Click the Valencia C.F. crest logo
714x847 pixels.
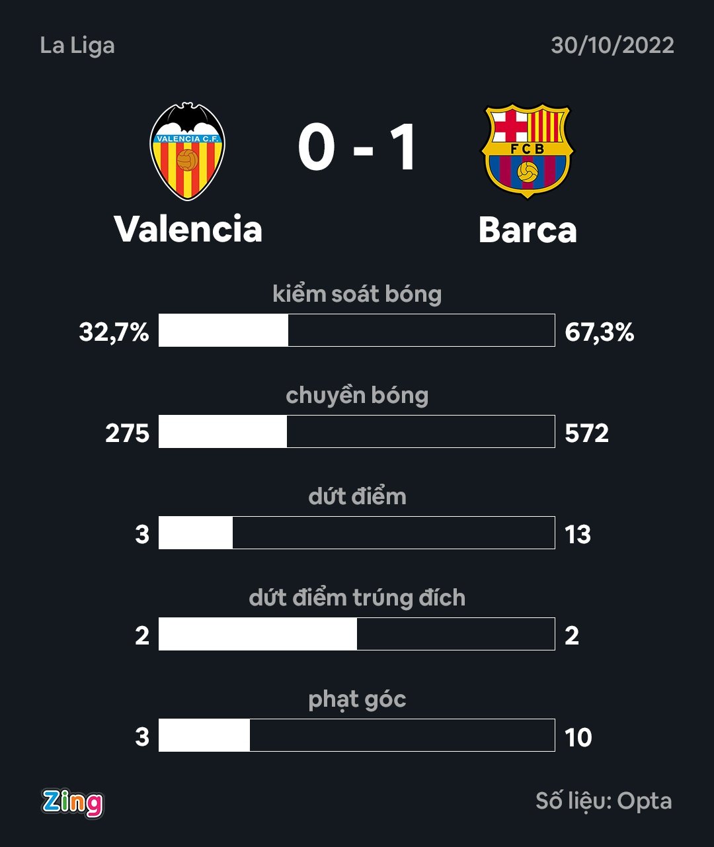[x=188, y=152]
